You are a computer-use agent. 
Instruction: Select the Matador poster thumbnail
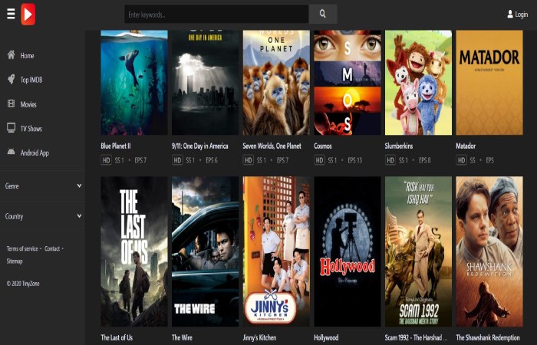pyautogui.click(x=489, y=83)
